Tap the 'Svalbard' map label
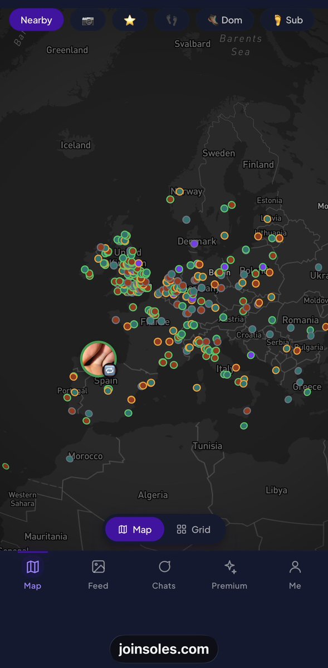 193,44
